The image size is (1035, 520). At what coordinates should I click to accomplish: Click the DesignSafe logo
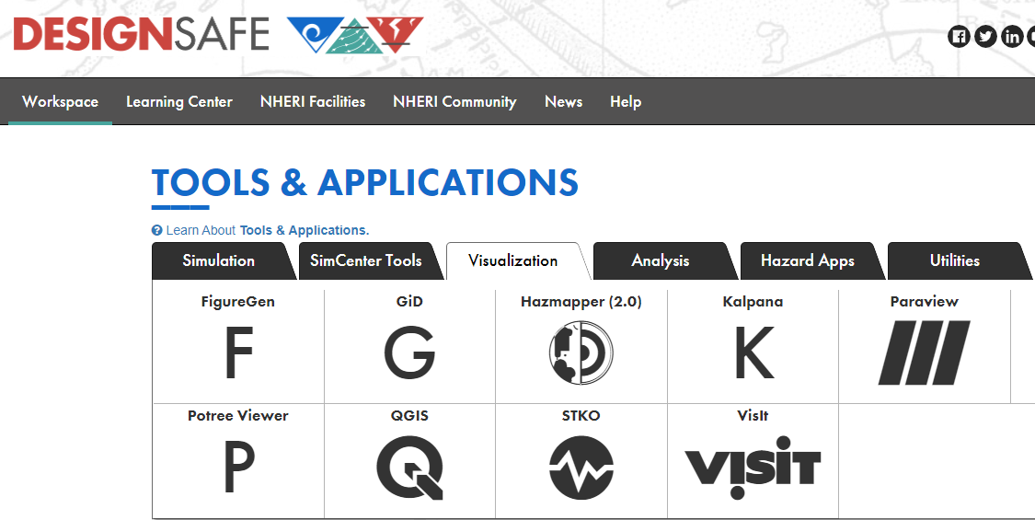218,34
